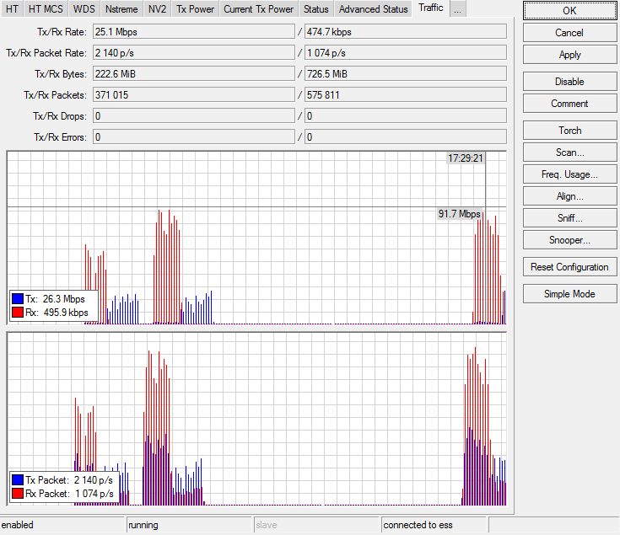Image resolution: width=620 pixels, height=535 pixels.
Task: Start the Align... tool
Action: [569, 196]
